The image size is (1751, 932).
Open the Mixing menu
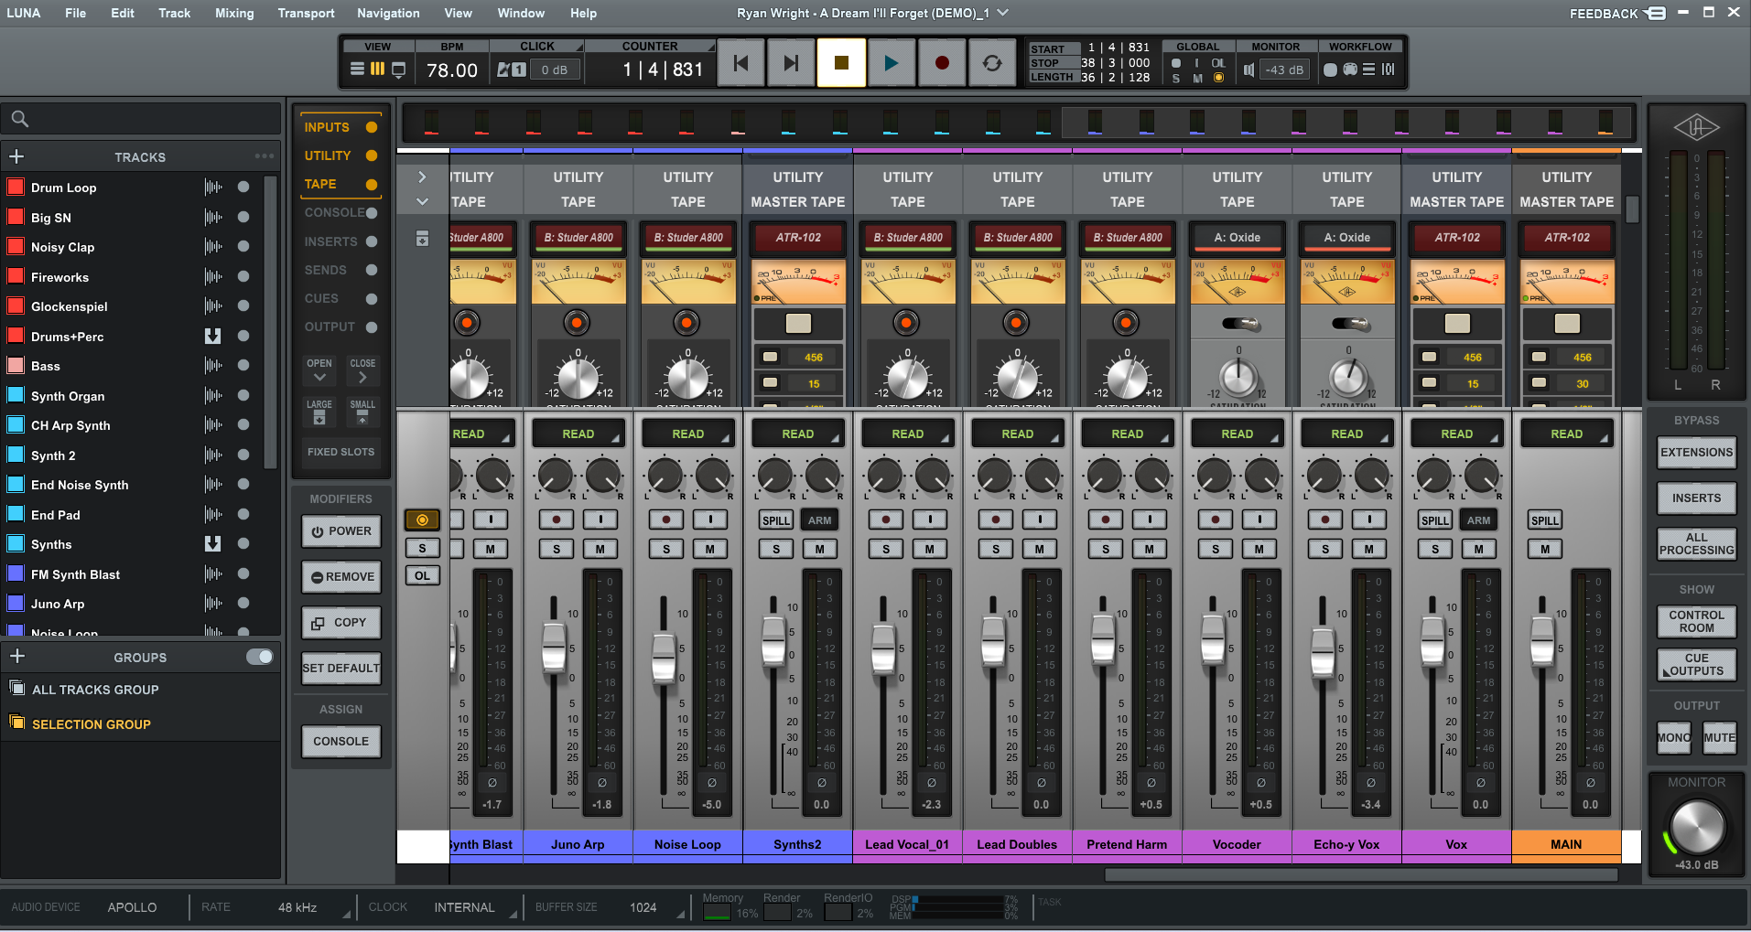[234, 13]
